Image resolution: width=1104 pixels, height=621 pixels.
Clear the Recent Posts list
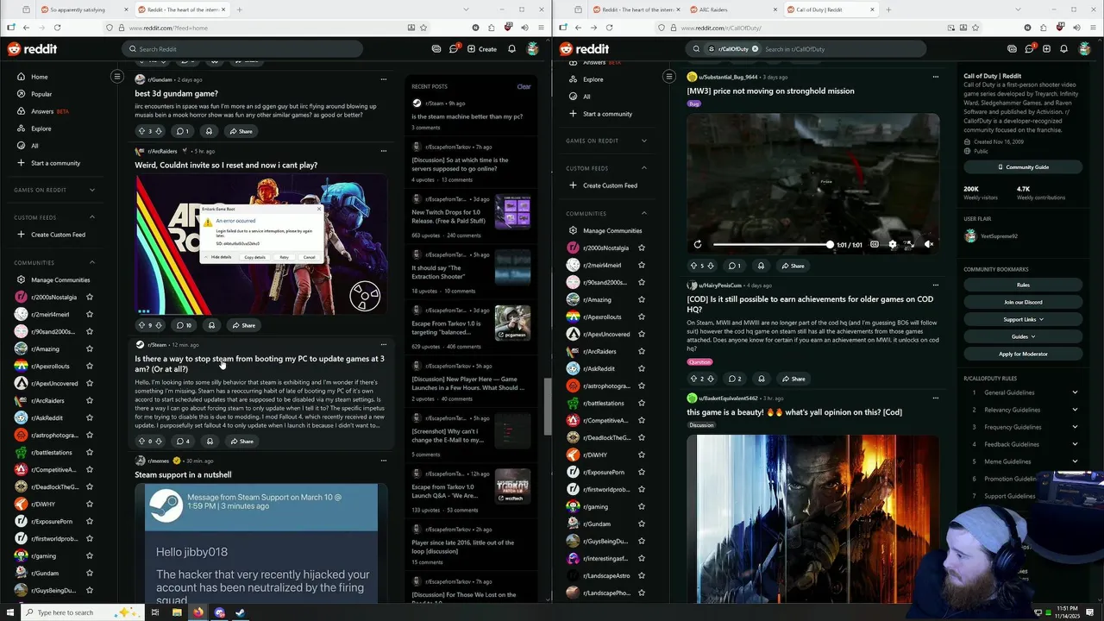524,86
